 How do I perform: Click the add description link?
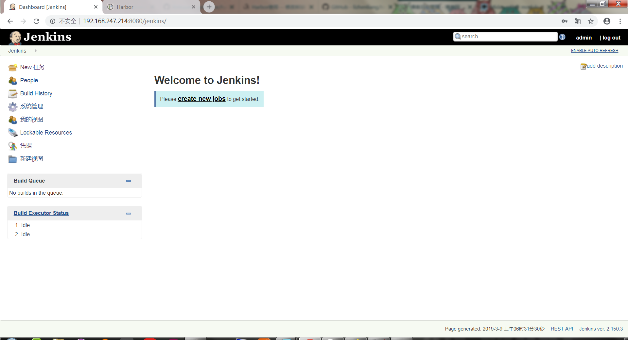tap(605, 66)
